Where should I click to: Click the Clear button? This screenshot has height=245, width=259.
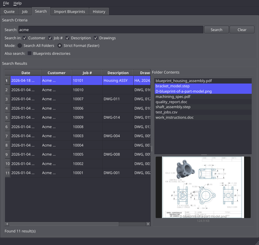click(x=242, y=30)
